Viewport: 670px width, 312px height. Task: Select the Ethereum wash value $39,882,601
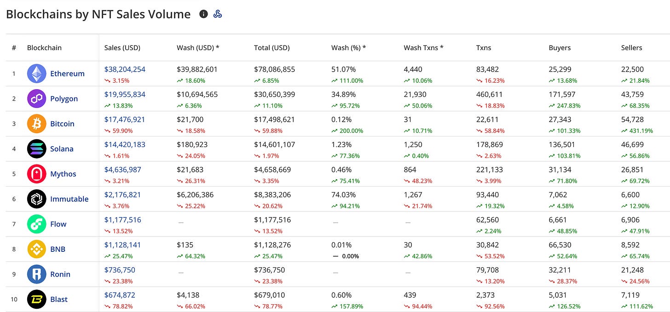(x=197, y=69)
